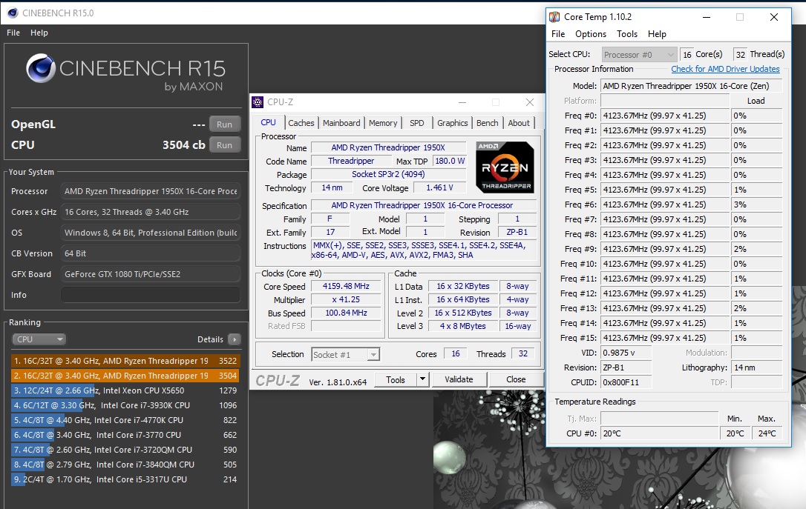
Task: Open the Tools dropdown arrow in CPU-Z
Action: point(422,379)
